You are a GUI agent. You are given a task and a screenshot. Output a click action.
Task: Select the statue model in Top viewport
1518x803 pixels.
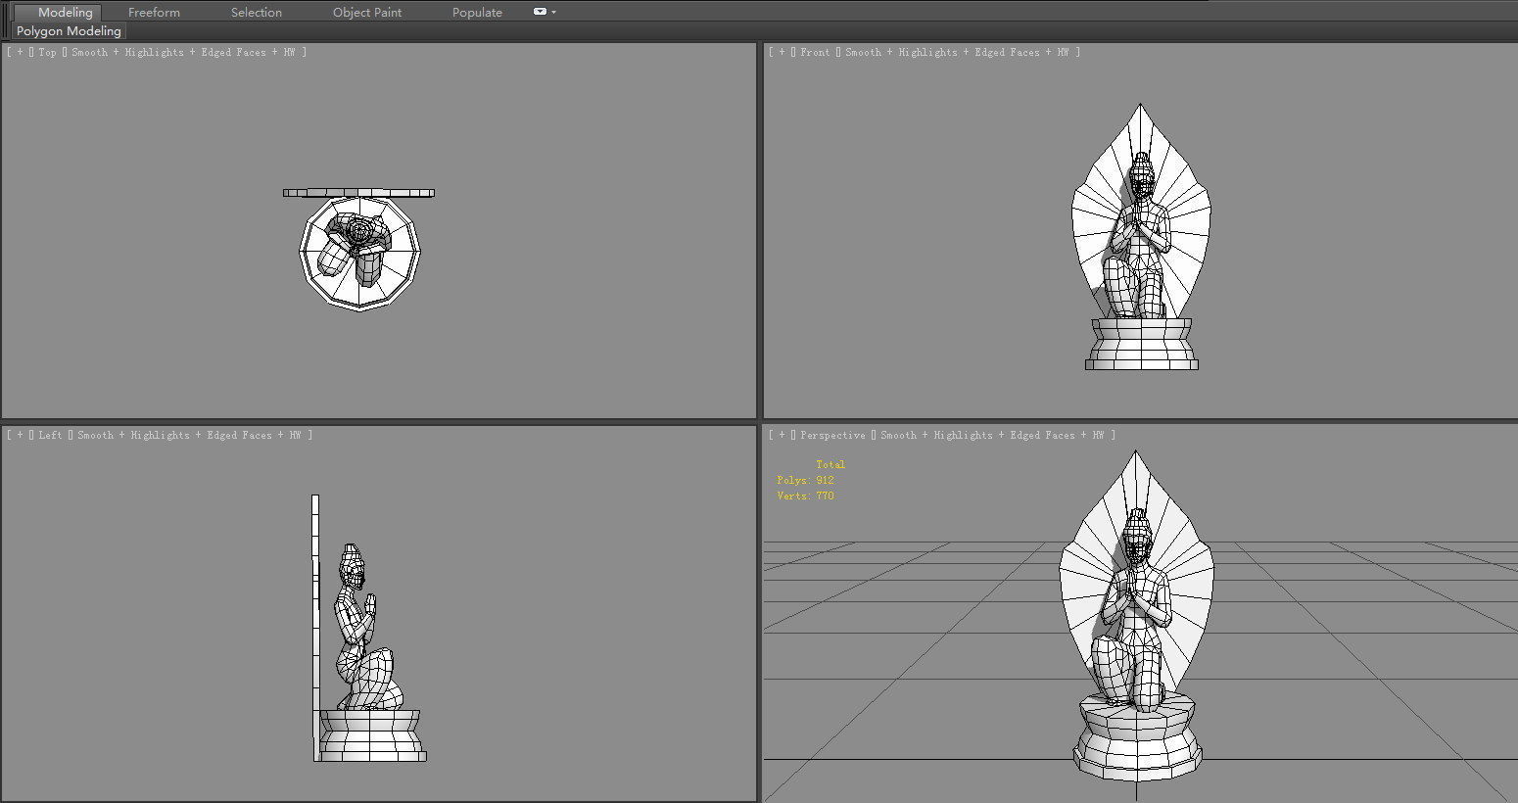(359, 250)
